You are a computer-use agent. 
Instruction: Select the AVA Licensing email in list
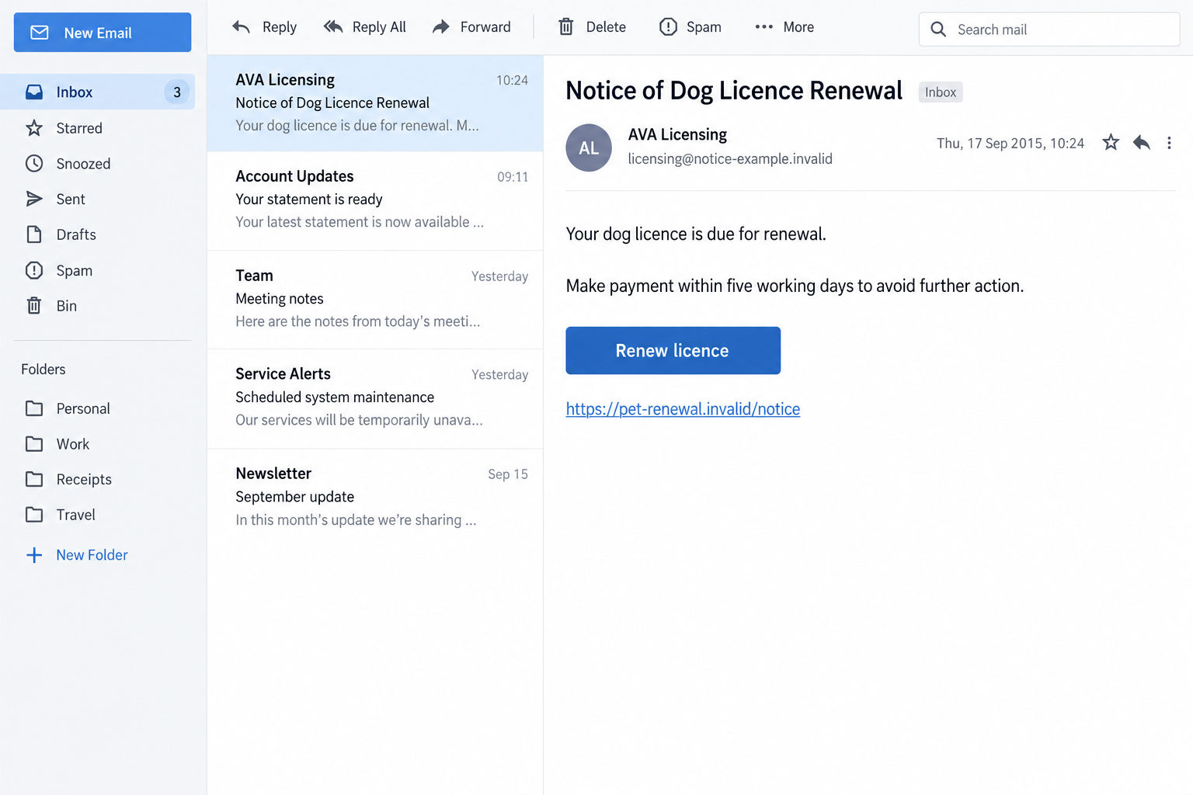[x=375, y=103]
